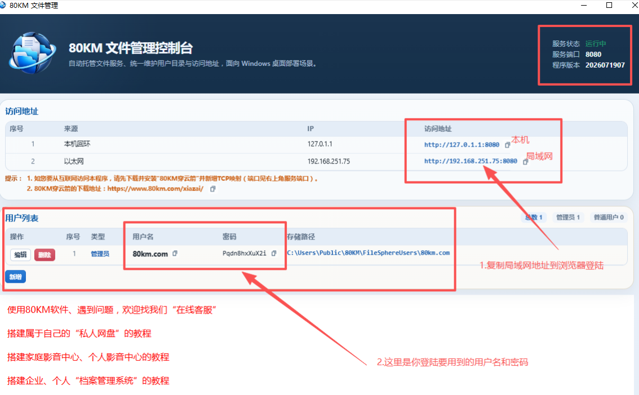Open the storage path C:\Users\Public\80KM link

point(369,253)
